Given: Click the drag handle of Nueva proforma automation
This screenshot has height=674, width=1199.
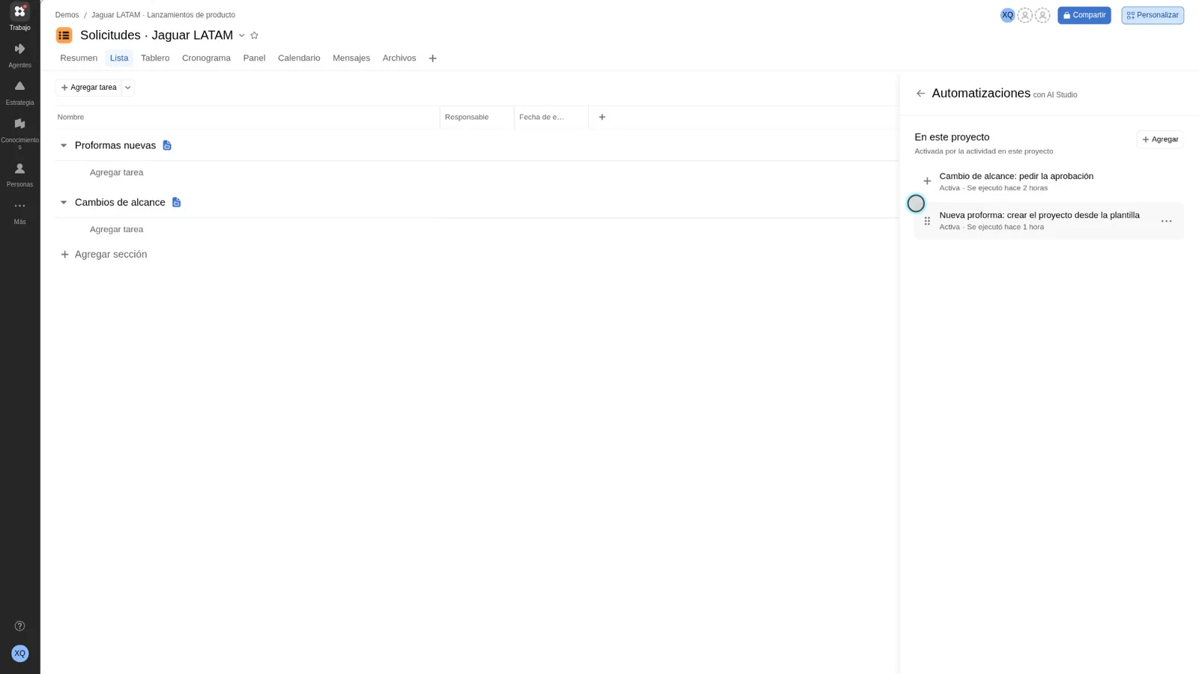Looking at the screenshot, I should click(927, 221).
